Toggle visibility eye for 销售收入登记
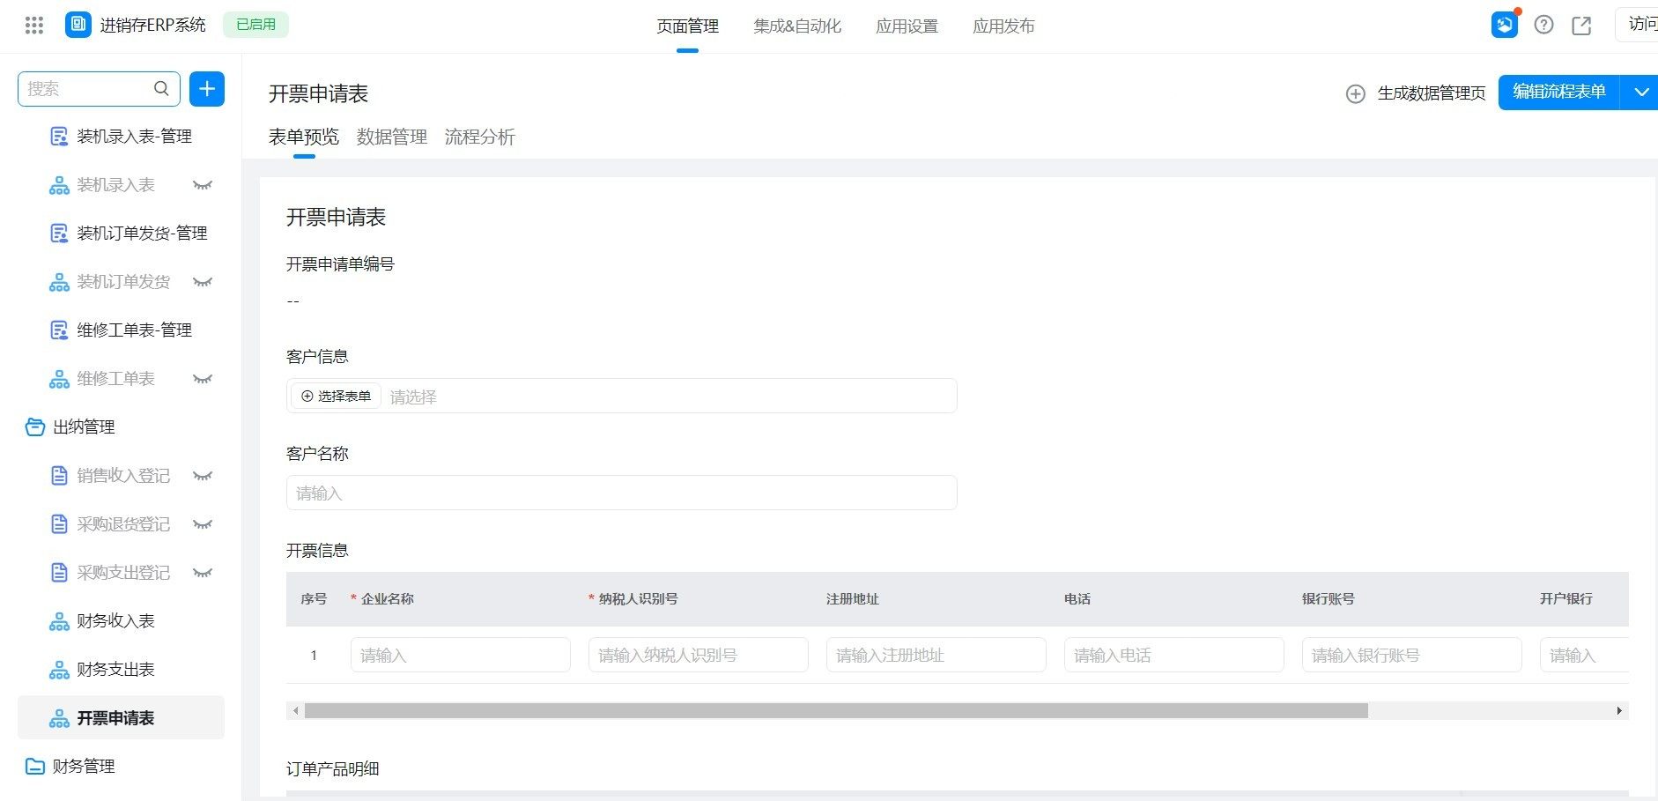 coord(203,476)
